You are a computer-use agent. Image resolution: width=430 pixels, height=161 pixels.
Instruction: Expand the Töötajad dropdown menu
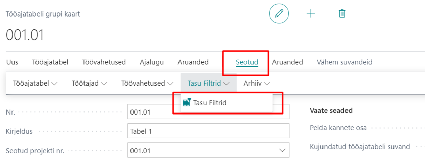point(89,83)
